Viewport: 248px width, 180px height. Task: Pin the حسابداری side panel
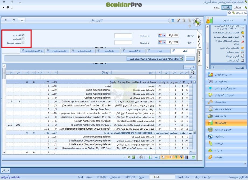click(x=245, y=20)
